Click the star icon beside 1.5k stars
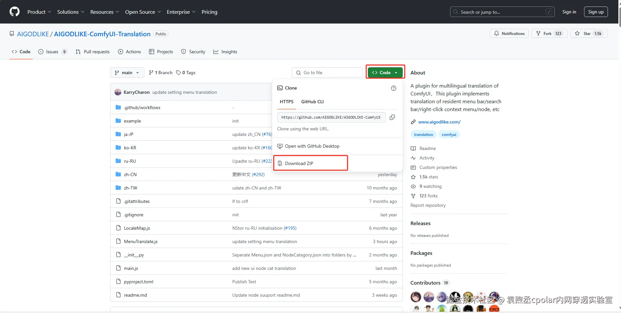 coord(413,177)
